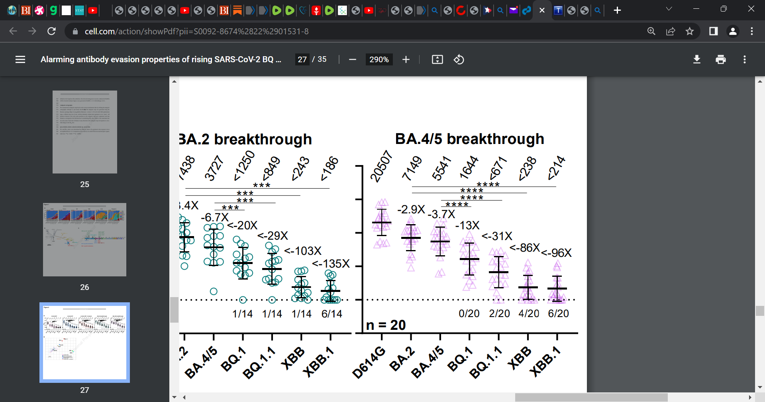The height and width of the screenshot is (402, 765).
Task: Share this page icon
Action: click(671, 31)
